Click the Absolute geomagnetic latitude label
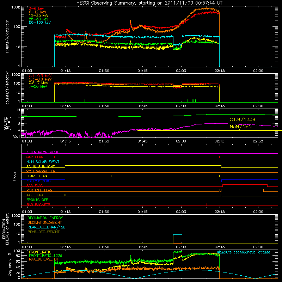The image size is (282, 282). [244, 252]
